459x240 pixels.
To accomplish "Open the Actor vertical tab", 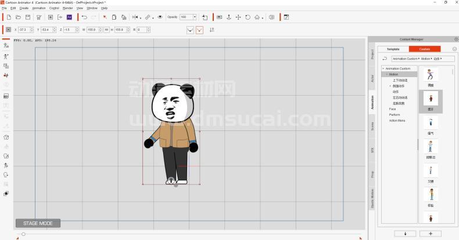I will coord(372,78).
